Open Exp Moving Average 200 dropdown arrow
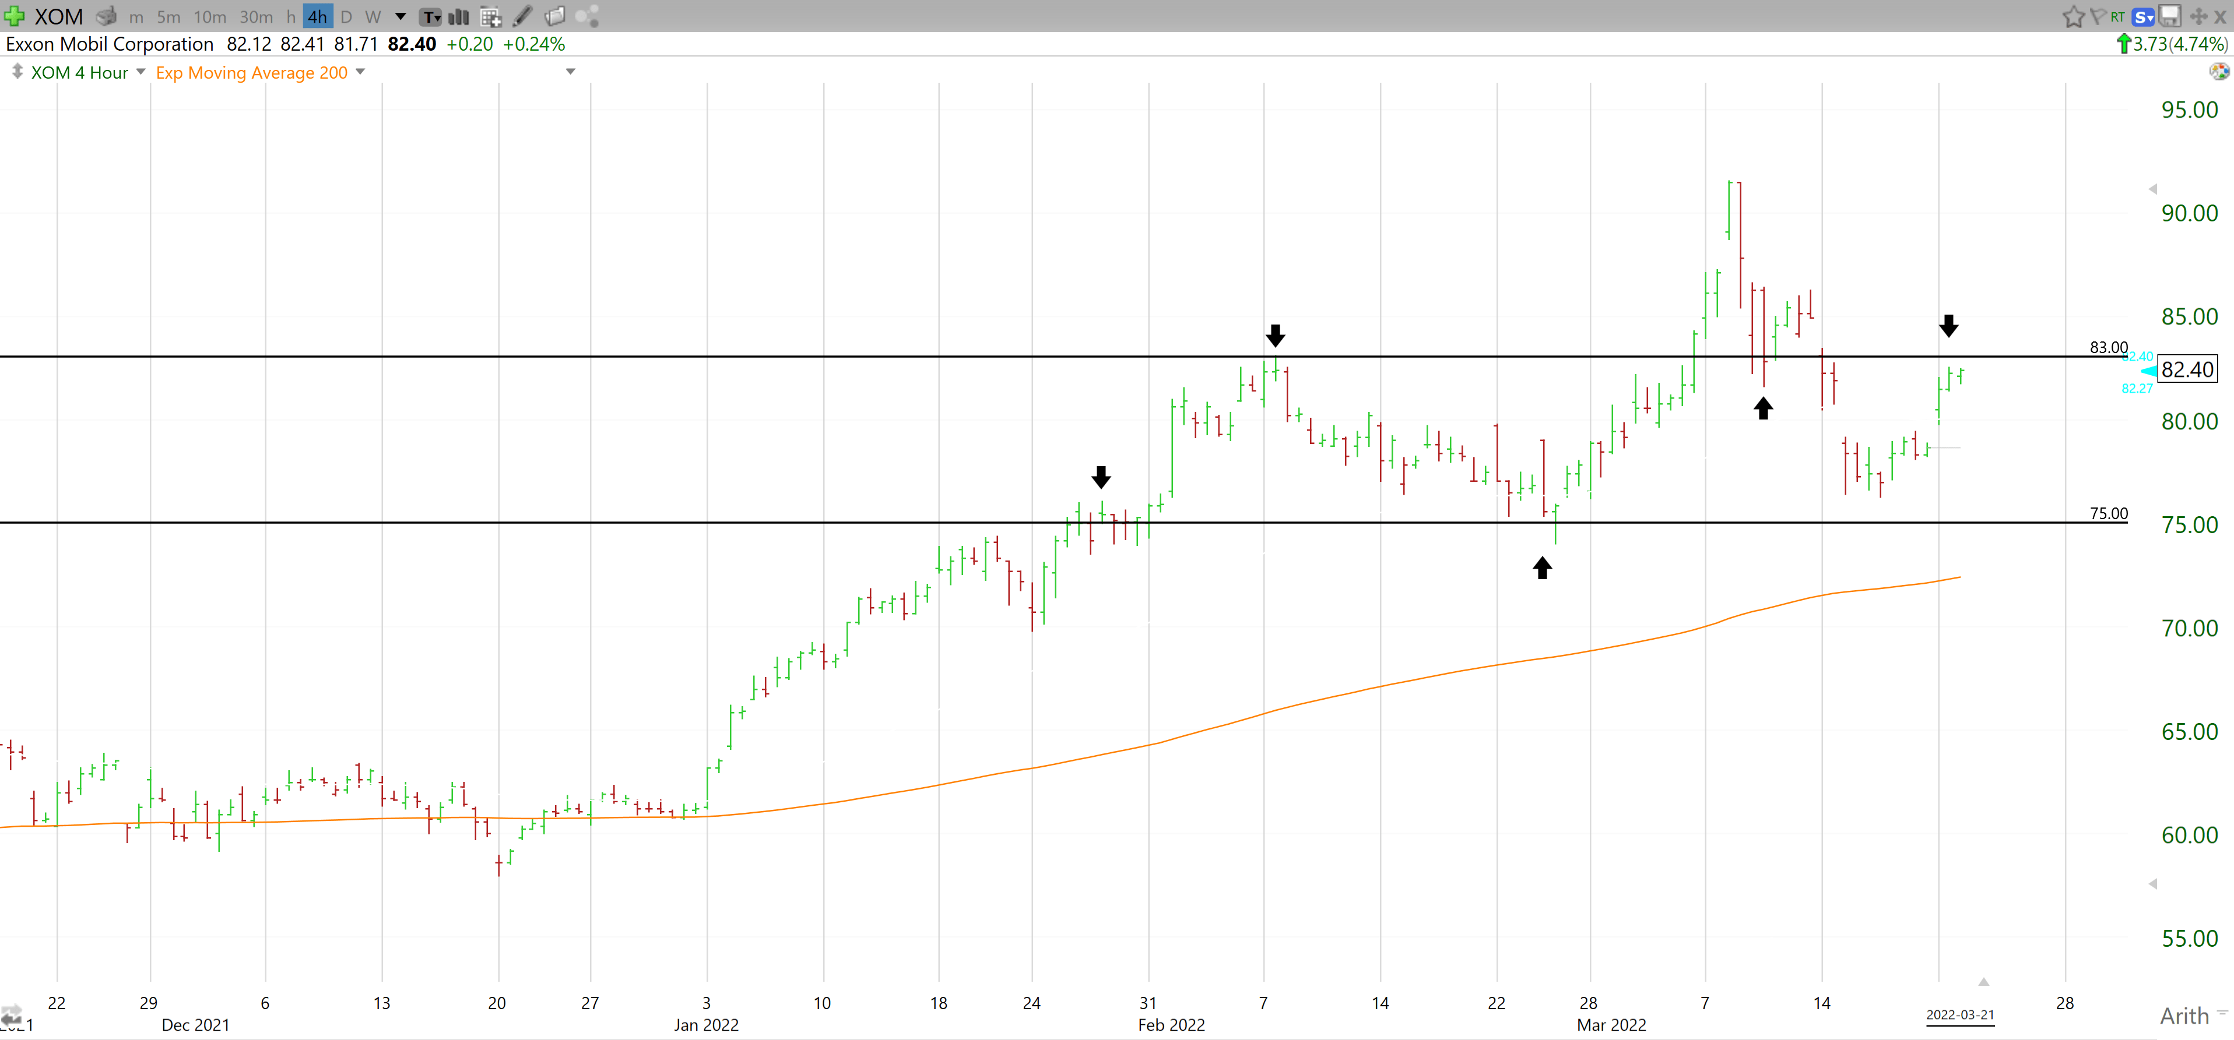 point(360,72)
